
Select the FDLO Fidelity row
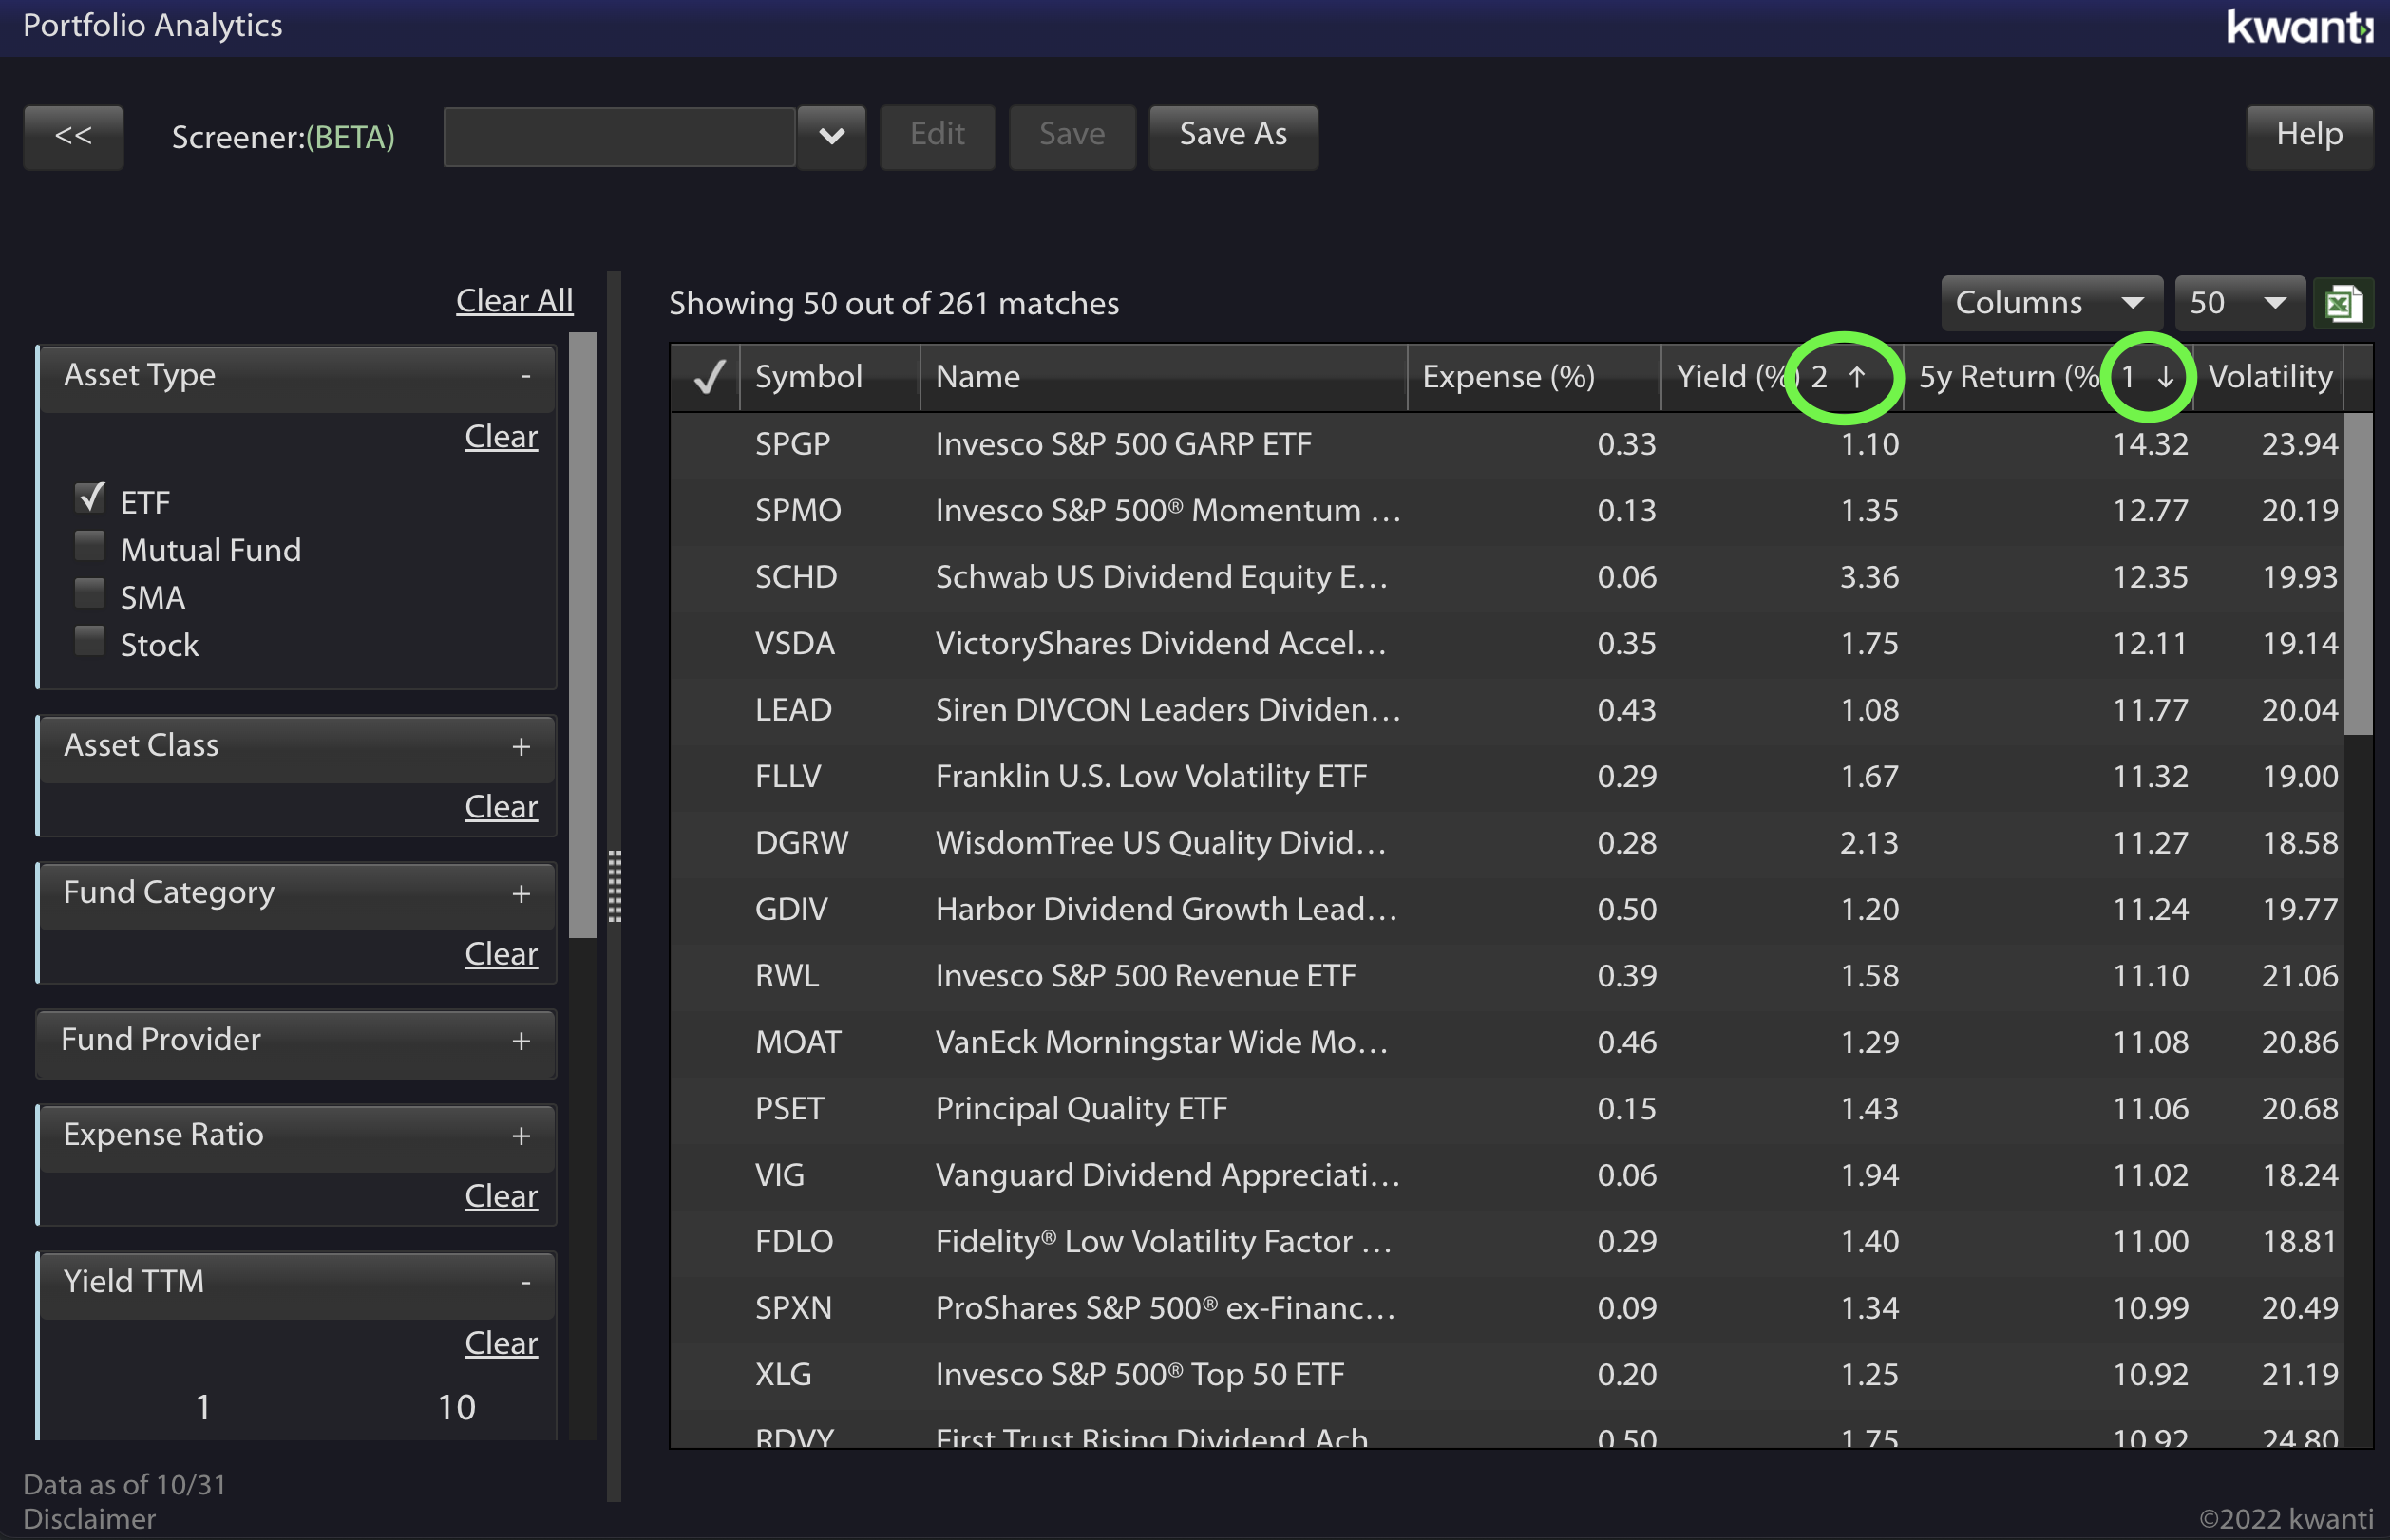click(x=1507, y=1242)
